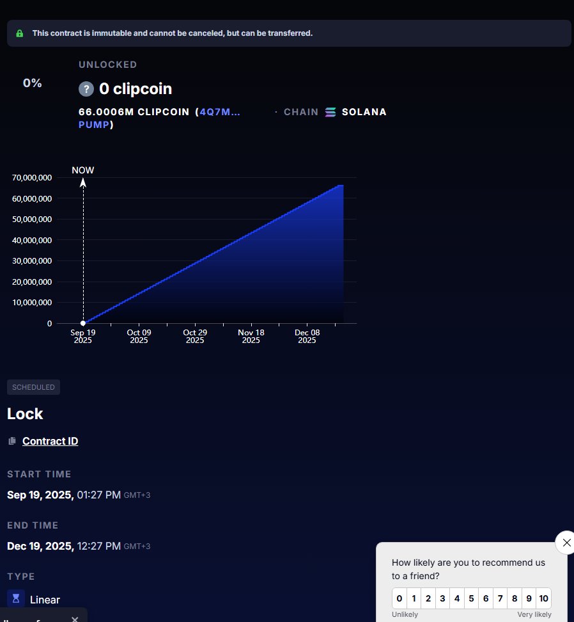
Task: Click the green lock icon in banner
Action: pyautogui.click(x=19, y=33)
